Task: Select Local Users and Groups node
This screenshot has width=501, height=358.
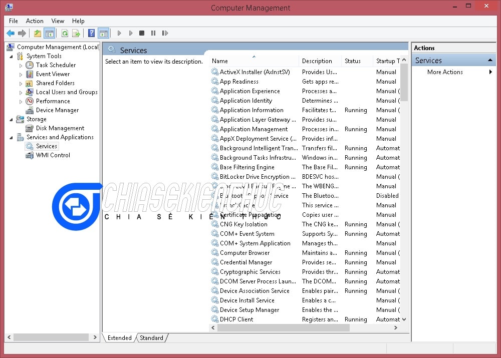Action: pos(67,92)
